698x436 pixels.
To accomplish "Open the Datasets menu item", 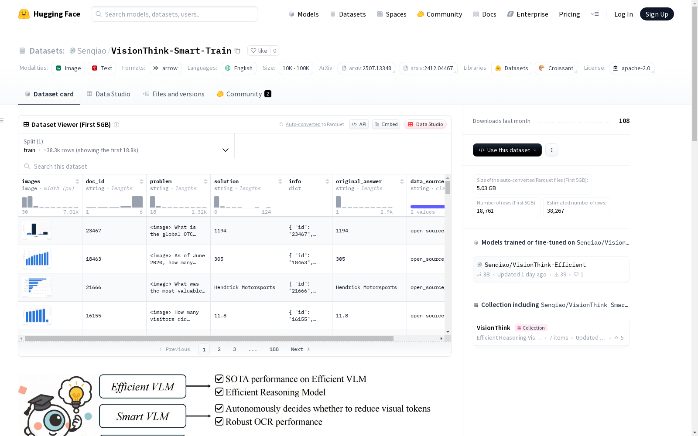I will click(348, 14).
